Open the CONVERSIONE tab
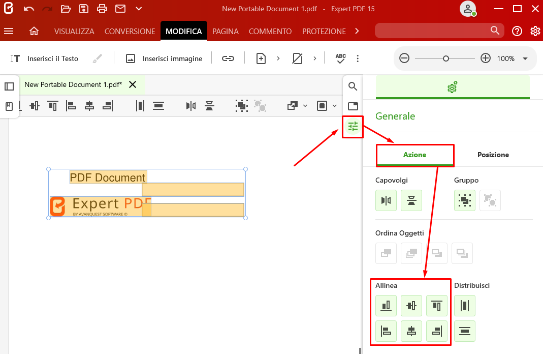The image size is (543, 354). pyautogui.click(x=130, y=31)
